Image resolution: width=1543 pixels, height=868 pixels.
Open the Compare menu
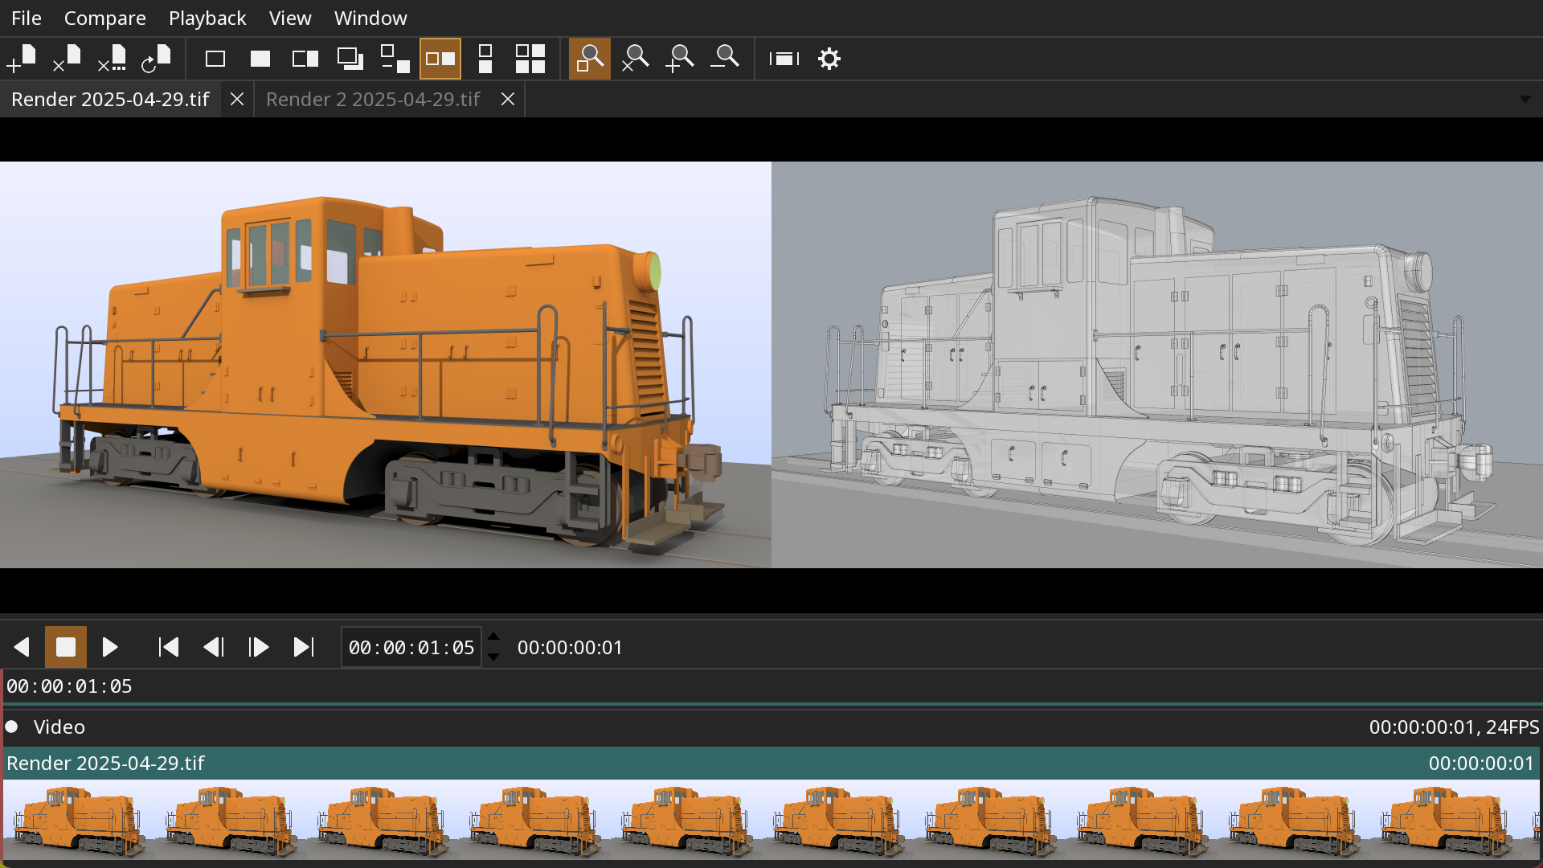click(105, 18)
